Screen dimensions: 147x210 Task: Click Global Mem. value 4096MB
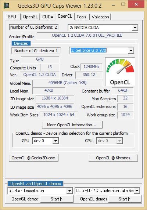67,83
